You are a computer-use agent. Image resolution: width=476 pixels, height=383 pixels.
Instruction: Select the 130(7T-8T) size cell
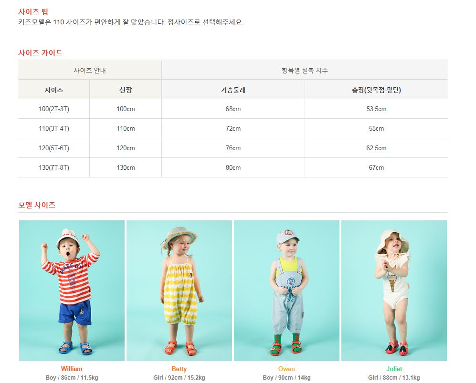[x=54, y=168]
